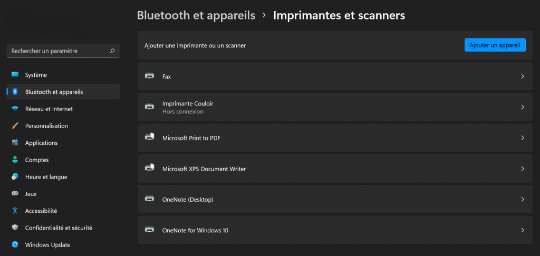Click the Système monitor icon
Screen dimensions: 540x256
[15, 75]
